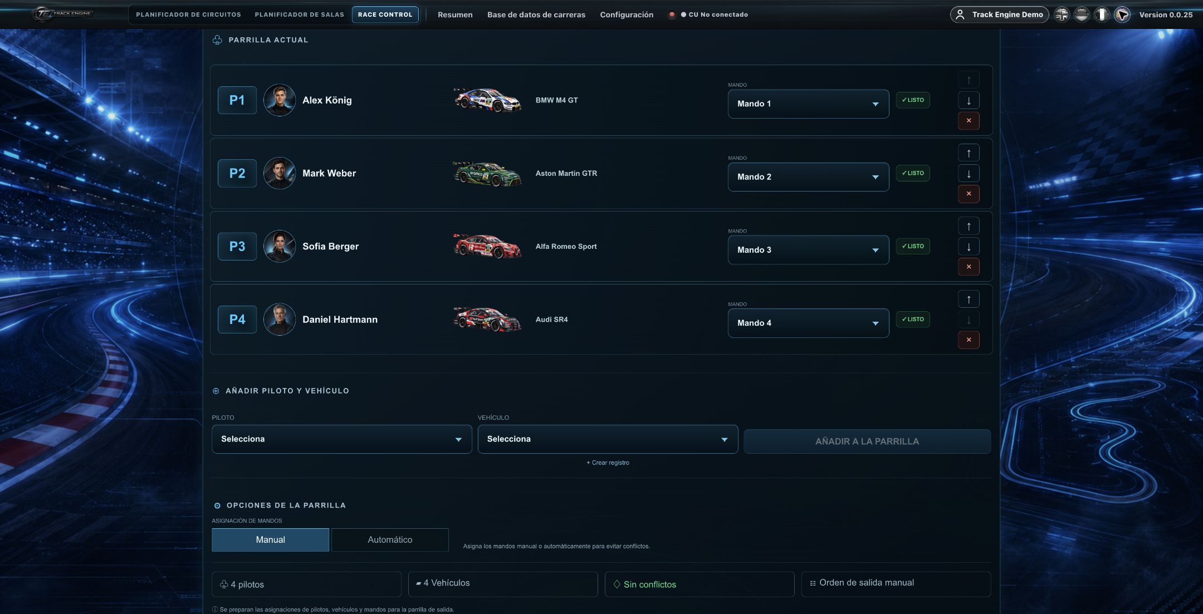Image resolution: width=1203 pixels, height=614 pixels.
Task: Click the CU No conectado status indicator
Action: pos(708,14)
